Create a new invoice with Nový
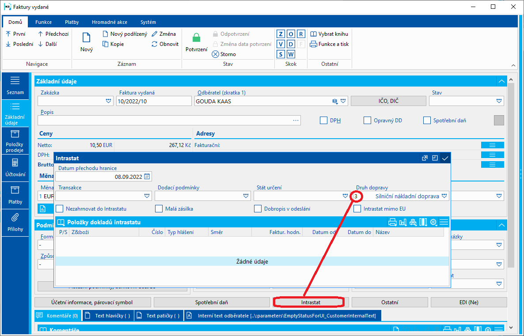The image size is (524, 336). tap(87, 42)
